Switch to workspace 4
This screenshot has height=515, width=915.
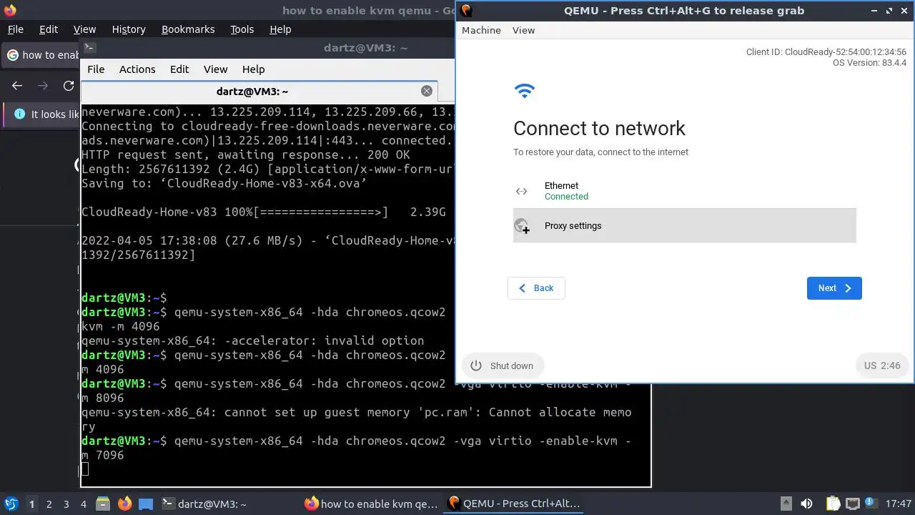(x=83, y=504)
